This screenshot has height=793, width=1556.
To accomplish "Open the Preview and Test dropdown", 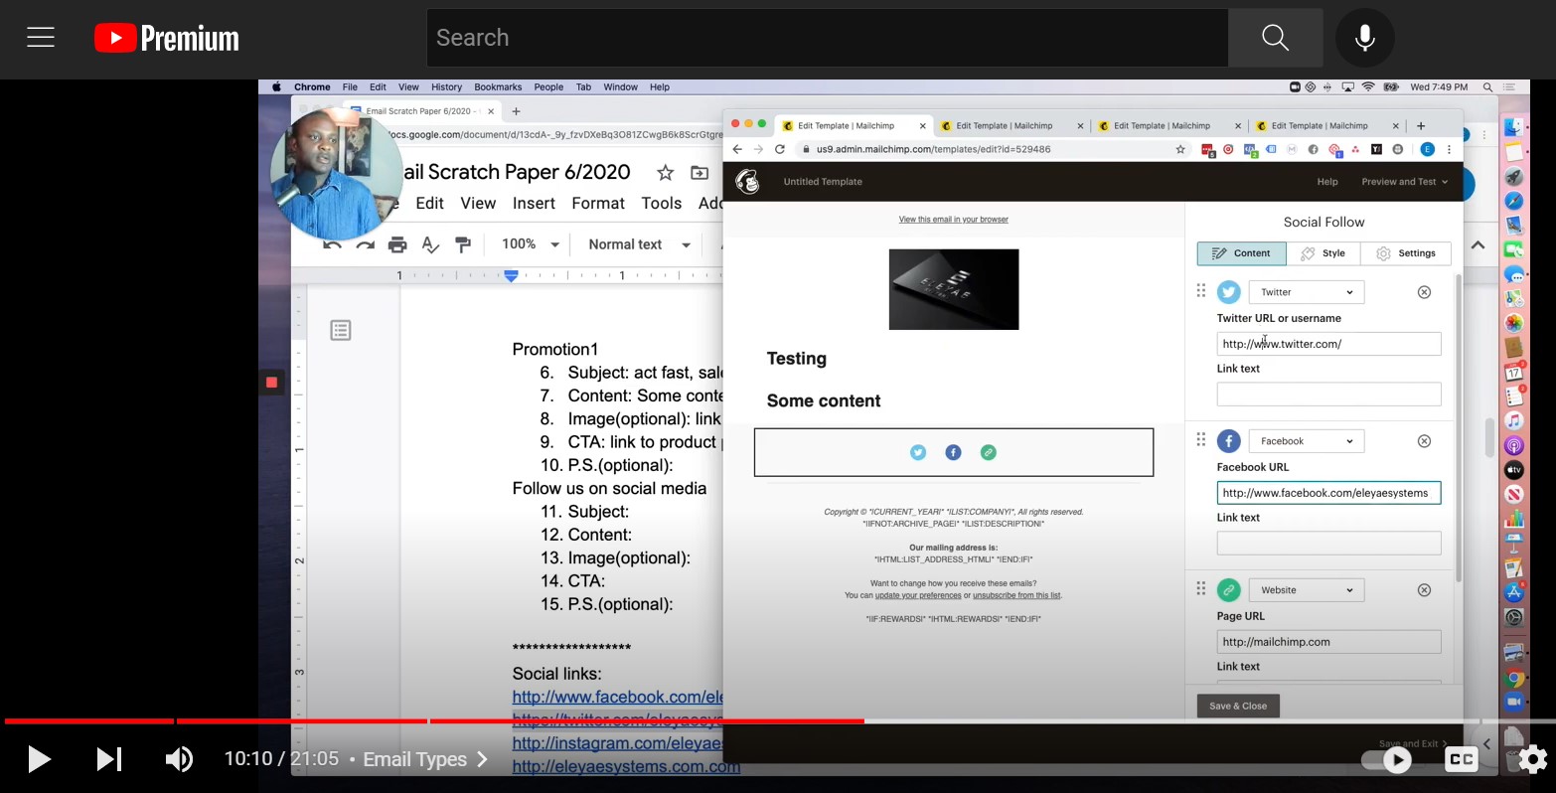I will (1404, 182).
